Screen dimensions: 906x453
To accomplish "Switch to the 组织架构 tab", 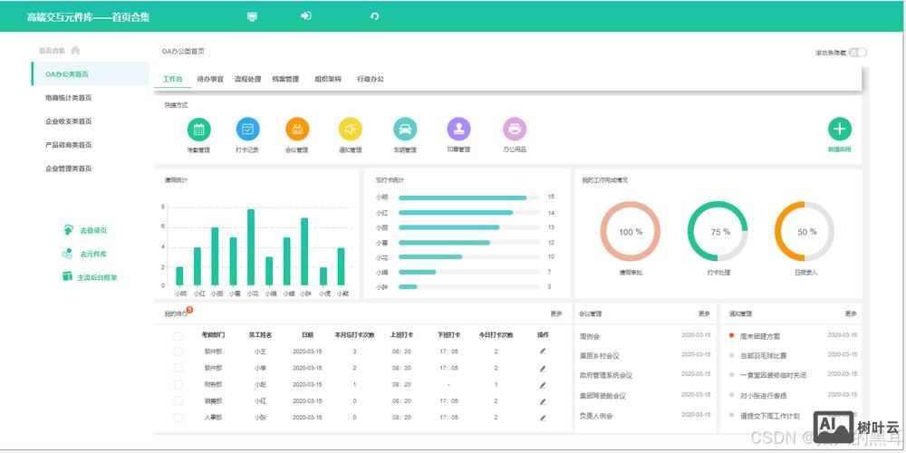I will click(328, 79).
